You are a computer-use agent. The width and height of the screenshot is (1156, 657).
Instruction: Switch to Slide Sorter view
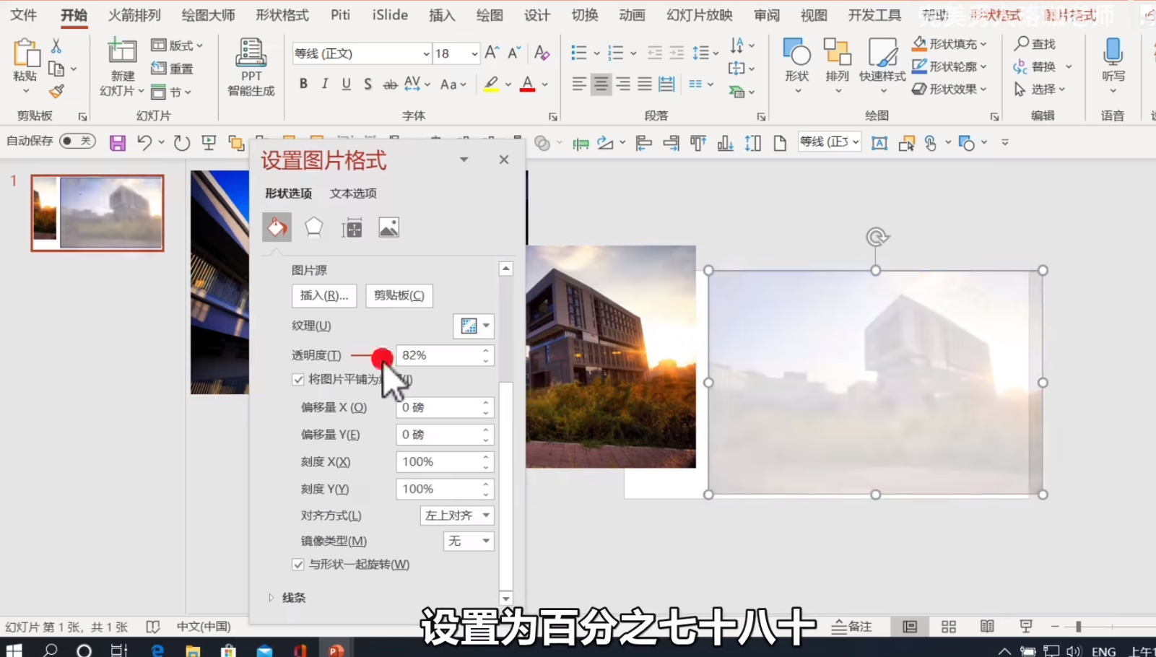coord(949,627)
